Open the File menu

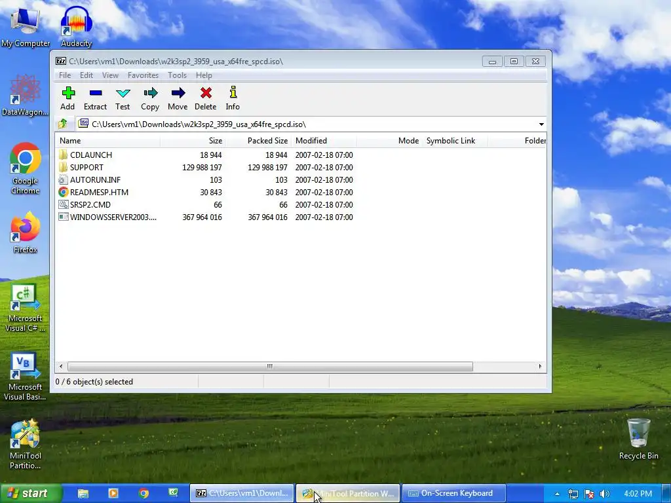click(x=65, y=75)
